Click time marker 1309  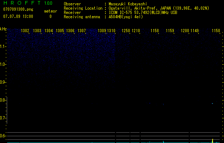tap(102, 31)
